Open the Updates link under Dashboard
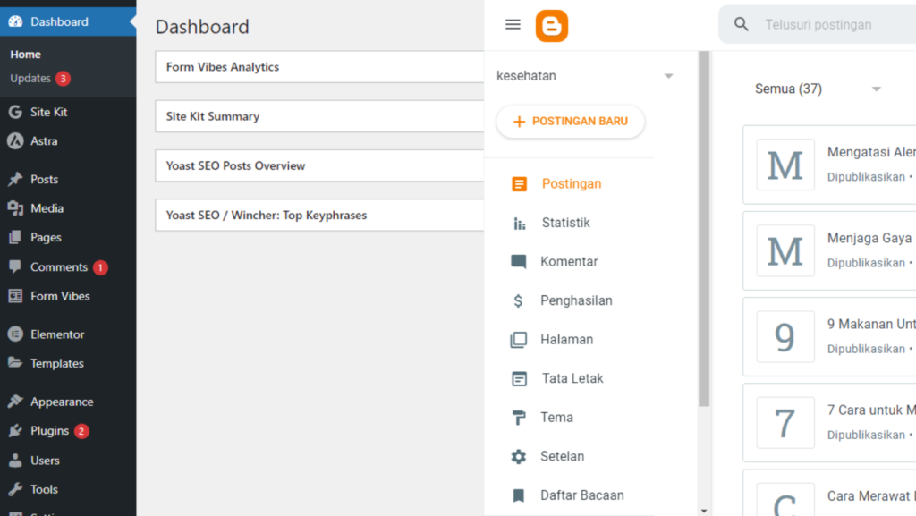916x516 pixels. [30, 79]
